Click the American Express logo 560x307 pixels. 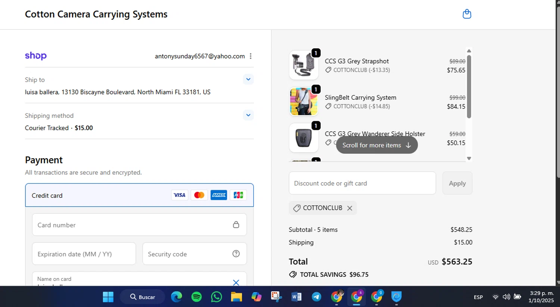219,195
